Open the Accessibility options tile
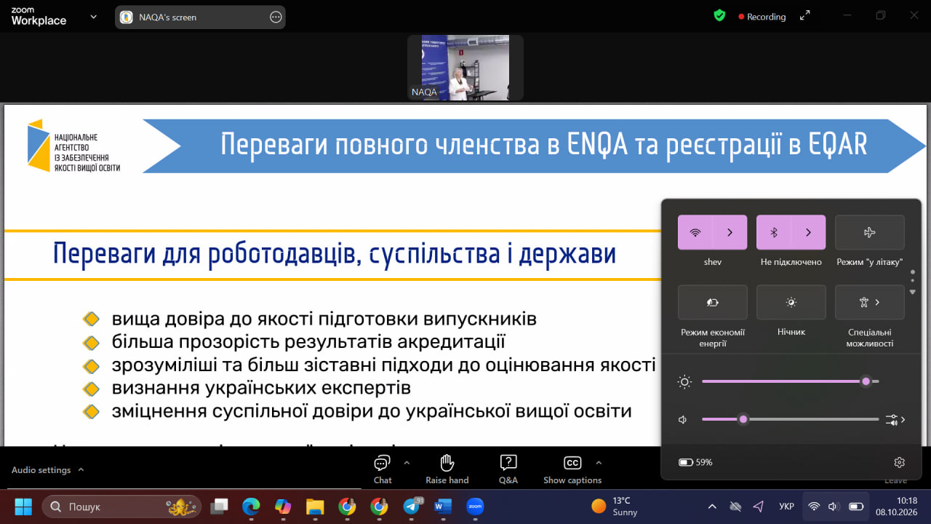This screenshot has width=931, height=524. [870, 302]
